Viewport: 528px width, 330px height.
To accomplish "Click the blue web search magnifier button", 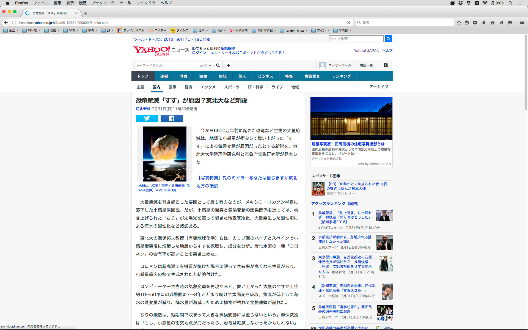I will pos(388,39).
